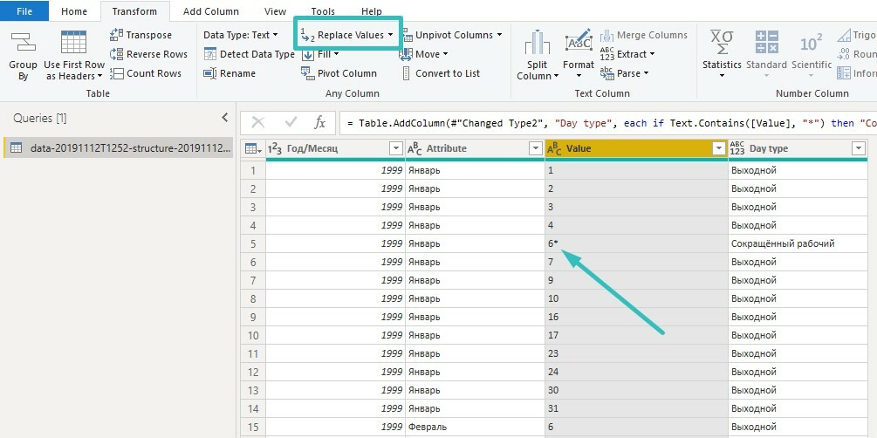The width and height of the screenshot is (877, 438).
Task: Click the Statistics sigma icon
Action: (x=722, y=42)
